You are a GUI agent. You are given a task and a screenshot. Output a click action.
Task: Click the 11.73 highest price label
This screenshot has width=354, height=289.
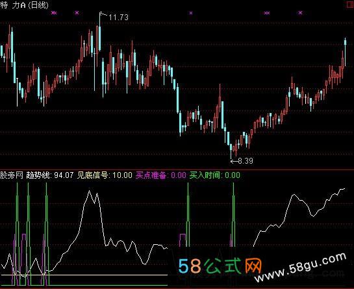118,18
